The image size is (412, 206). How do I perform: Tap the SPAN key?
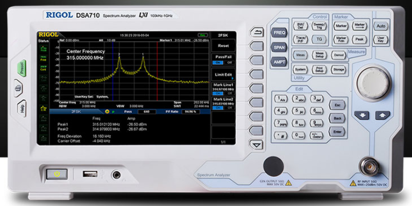(x=279, y=47)
